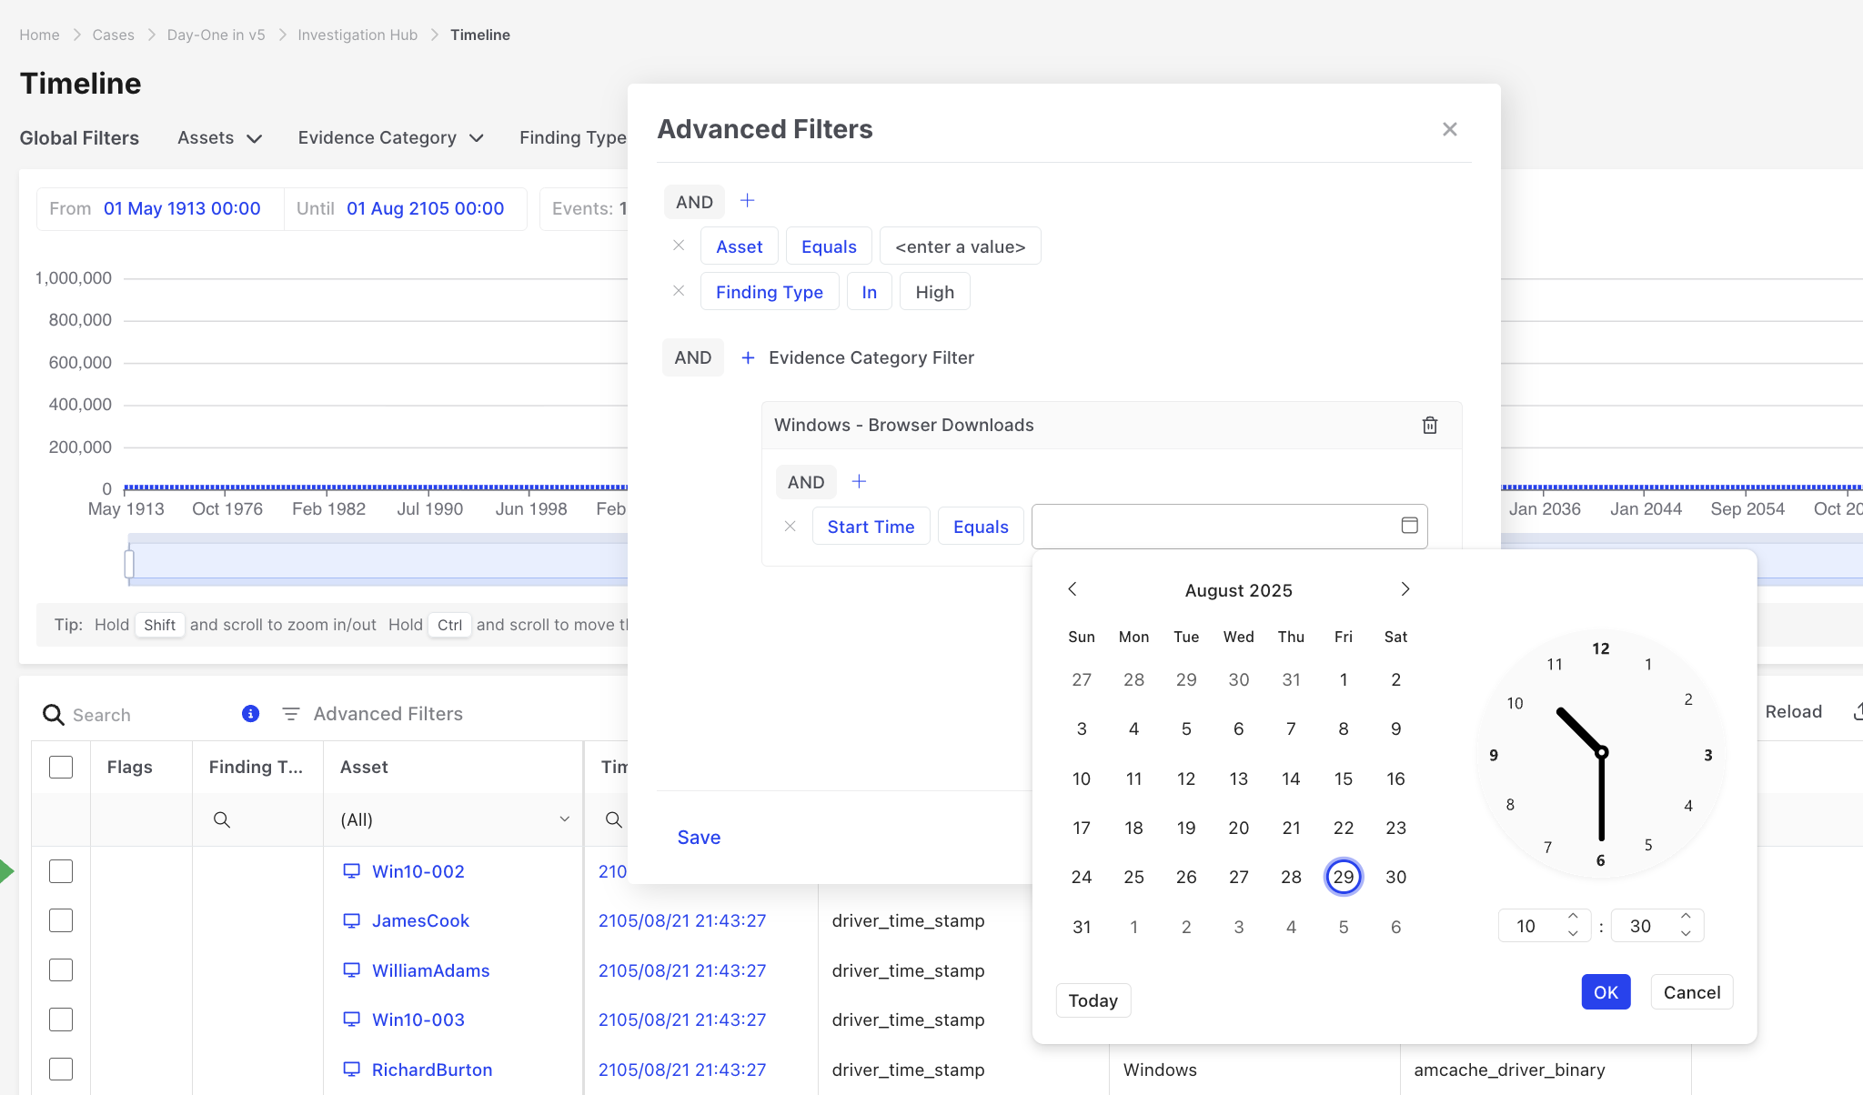The width and height of the screenshot is (1863, 1095).
Task: Open the Asset column (All) dropdown
Action: click(454, 819)
